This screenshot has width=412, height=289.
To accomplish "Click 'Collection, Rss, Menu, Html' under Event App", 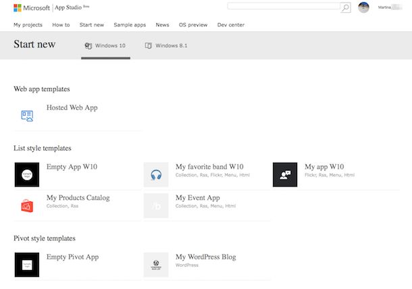I will pyautogui.click(x=205, y=206).
